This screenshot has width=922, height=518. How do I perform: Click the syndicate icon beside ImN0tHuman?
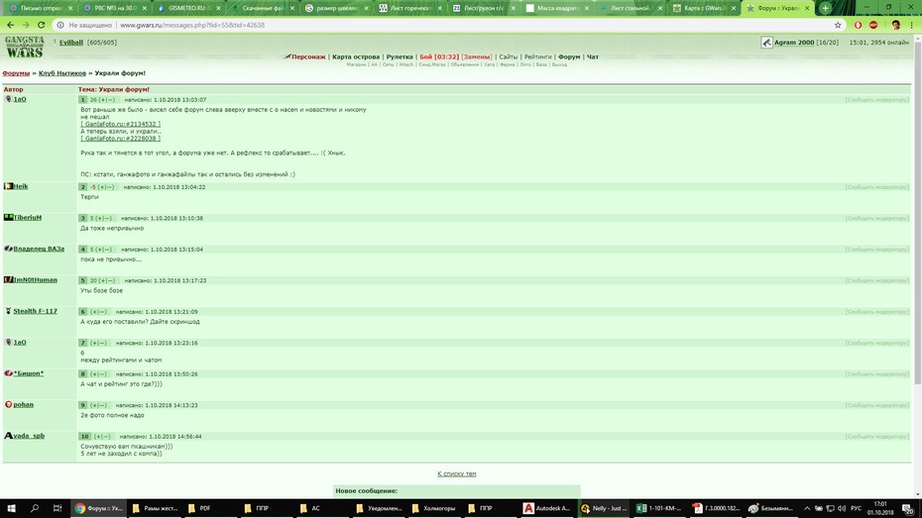pos(8,279)
